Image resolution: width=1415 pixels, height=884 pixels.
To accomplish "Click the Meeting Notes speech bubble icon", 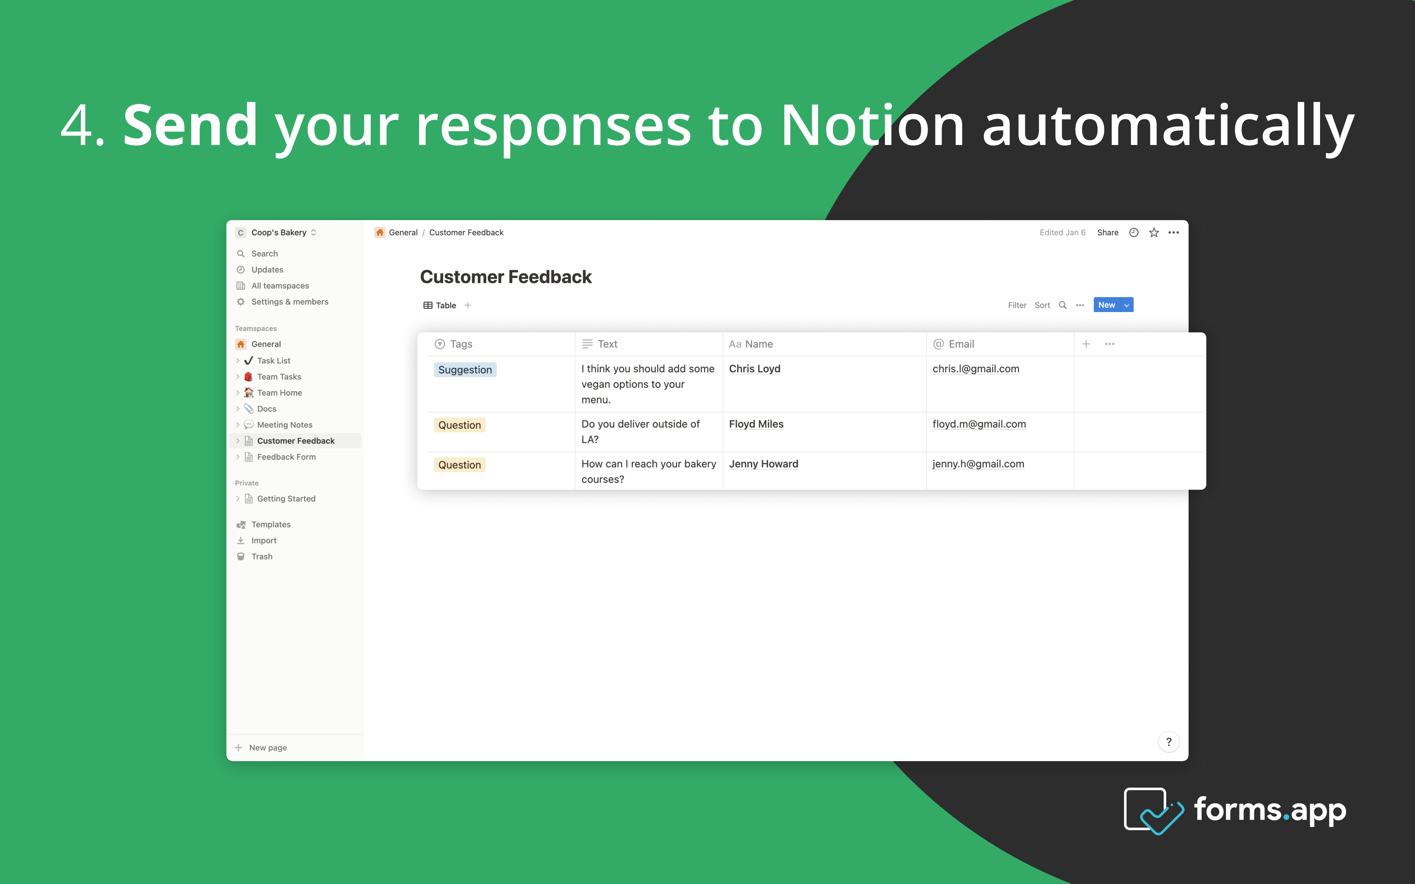I will coord(249,424).
